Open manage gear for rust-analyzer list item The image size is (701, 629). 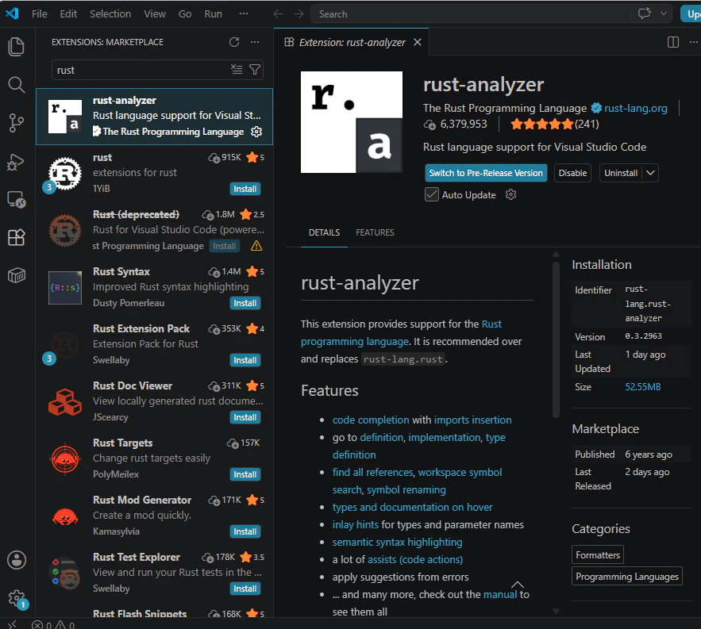coord(256,132)
